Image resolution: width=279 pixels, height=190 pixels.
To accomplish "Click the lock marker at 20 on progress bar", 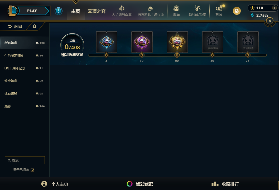I will point(177,55).
